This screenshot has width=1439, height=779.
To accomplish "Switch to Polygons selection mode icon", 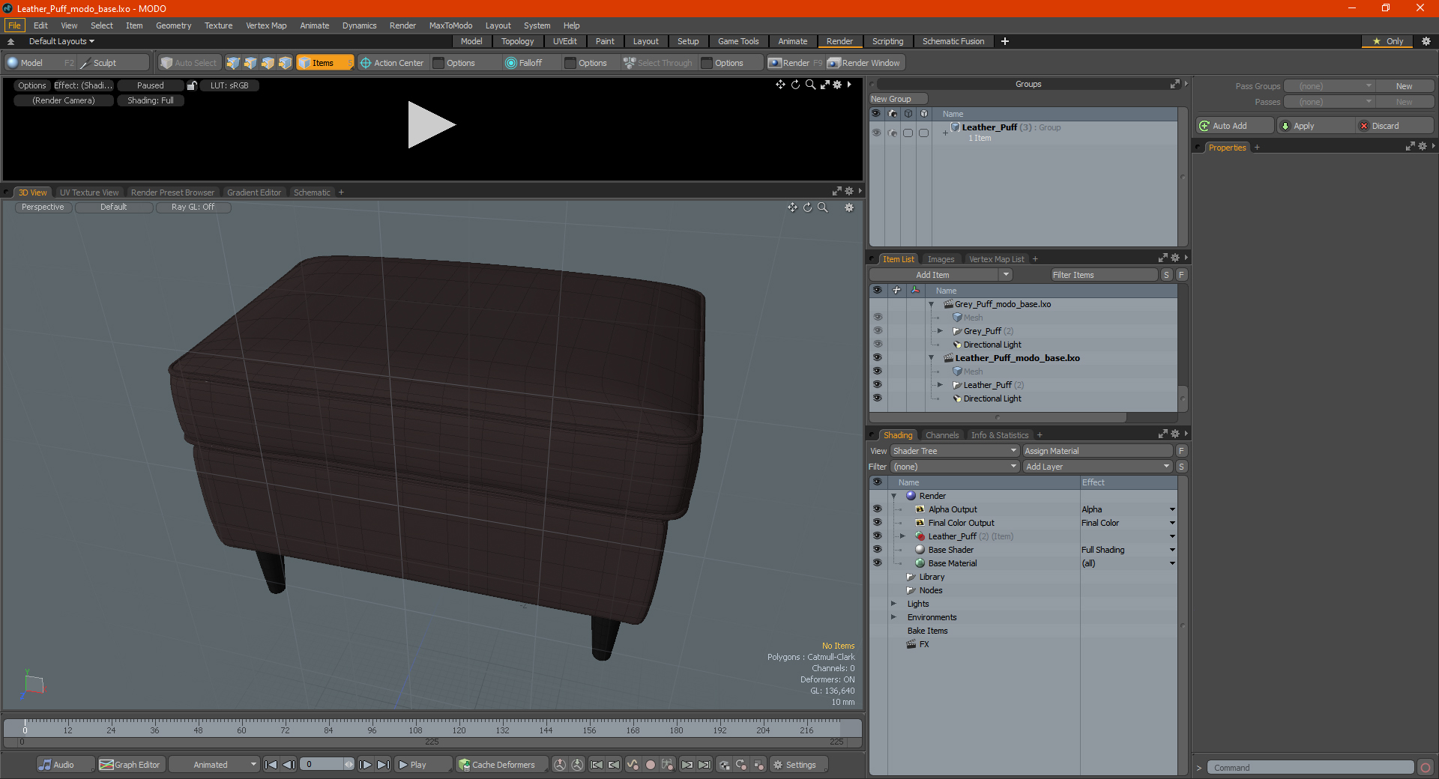I will 268,63.
